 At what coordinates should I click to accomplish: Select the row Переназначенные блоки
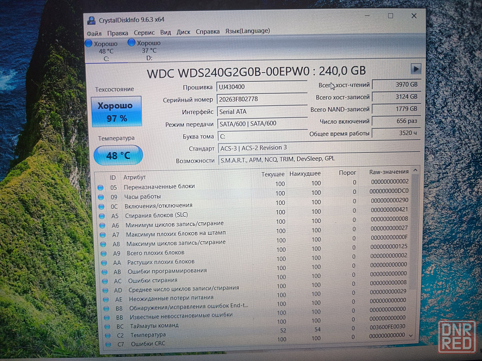click(254, 185)
